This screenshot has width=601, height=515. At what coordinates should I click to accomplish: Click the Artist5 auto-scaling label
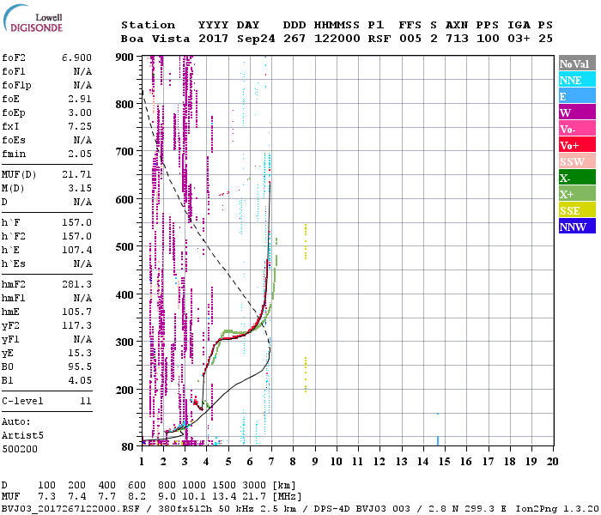[22, 436]
